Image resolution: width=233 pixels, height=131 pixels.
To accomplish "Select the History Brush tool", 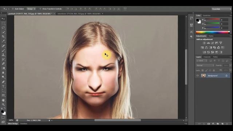I will point(3,59).
